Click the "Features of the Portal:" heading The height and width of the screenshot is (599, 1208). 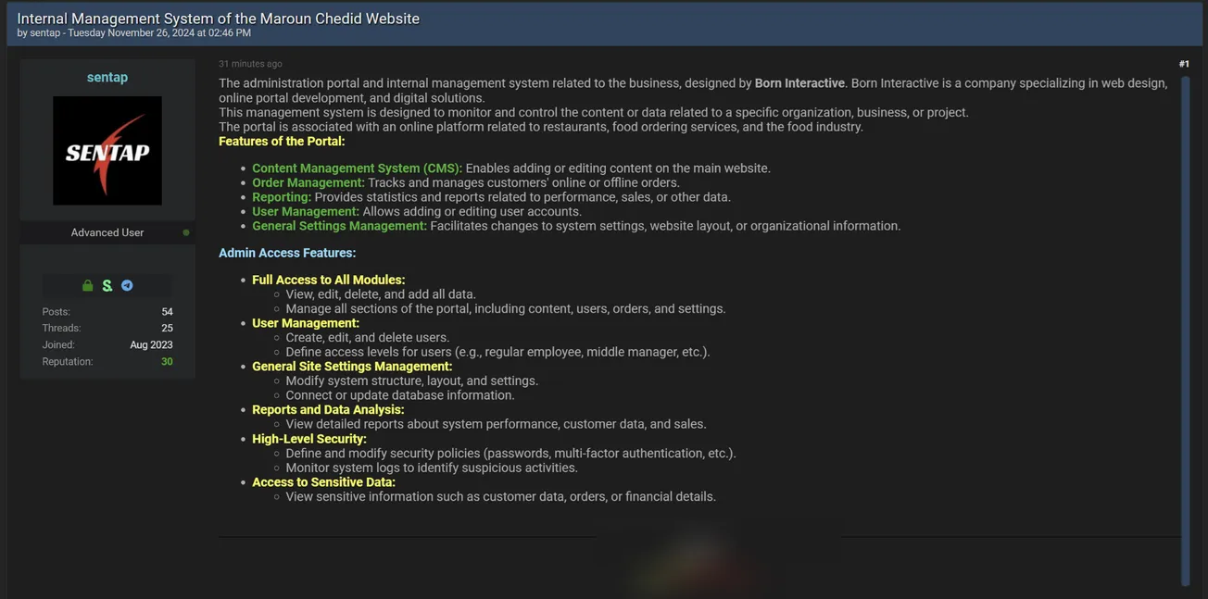pos(282,142)
